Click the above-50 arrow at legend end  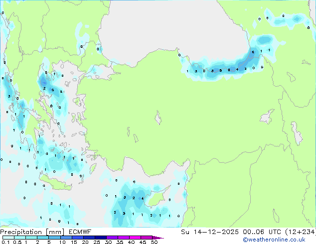point(158,238)
